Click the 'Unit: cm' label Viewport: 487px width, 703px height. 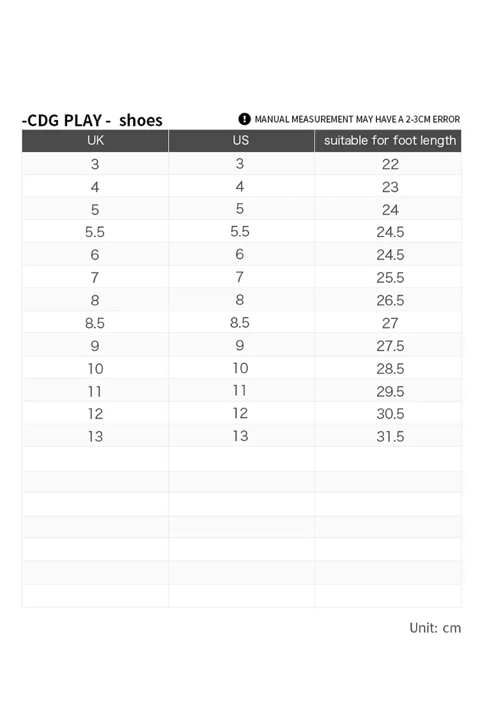pyautogui.click(x=435, y=628)
